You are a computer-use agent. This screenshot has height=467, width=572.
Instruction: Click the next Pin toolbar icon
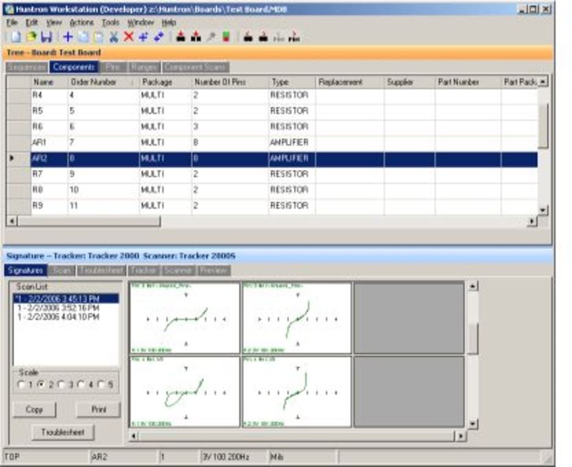(x=294, y=37)
